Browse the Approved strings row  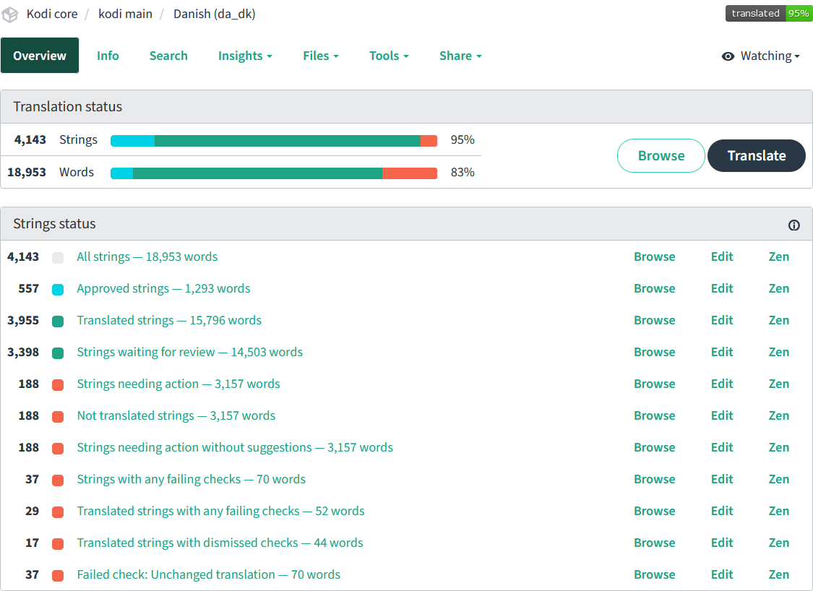click(654, 288)
